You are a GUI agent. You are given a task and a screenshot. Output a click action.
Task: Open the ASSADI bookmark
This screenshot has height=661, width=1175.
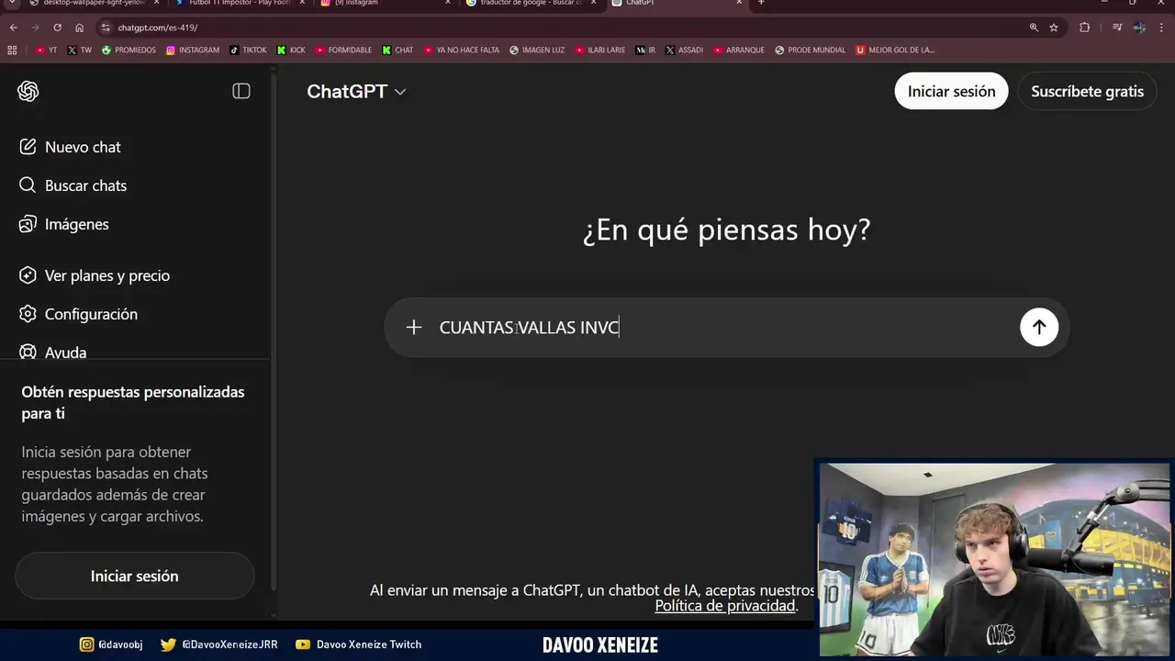(x=684, y=50)
